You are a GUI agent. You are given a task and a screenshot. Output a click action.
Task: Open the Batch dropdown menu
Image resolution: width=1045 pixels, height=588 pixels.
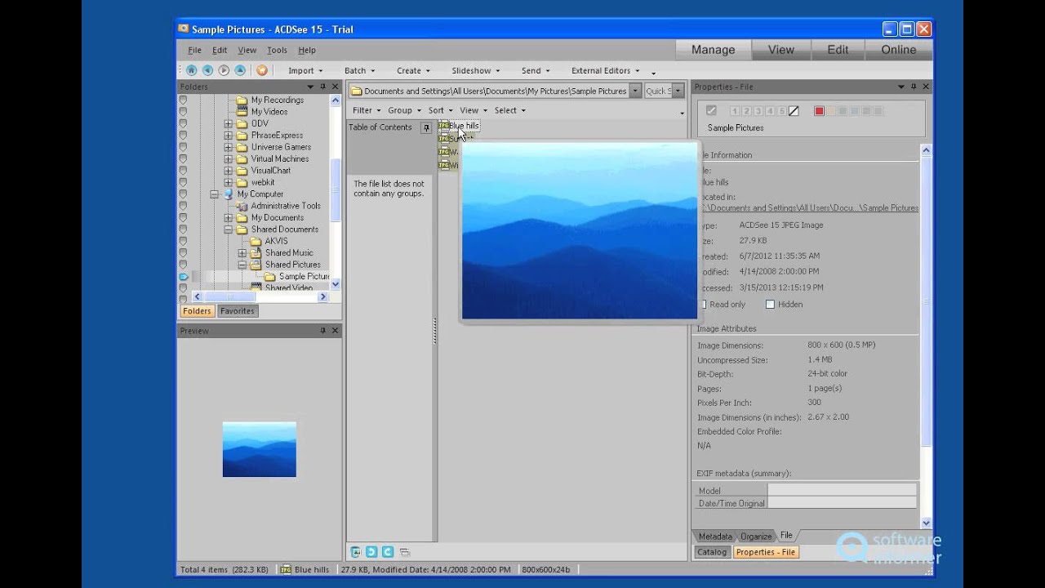[x=359, y=71]
